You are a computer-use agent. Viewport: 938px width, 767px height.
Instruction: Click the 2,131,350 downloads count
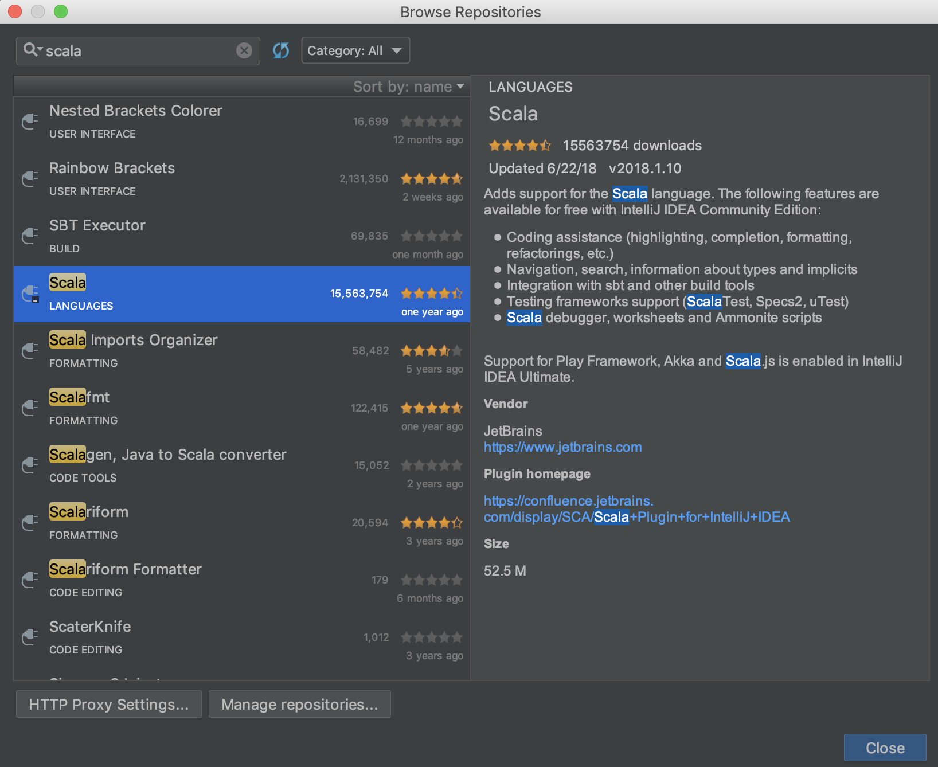(x=364, y=179)
